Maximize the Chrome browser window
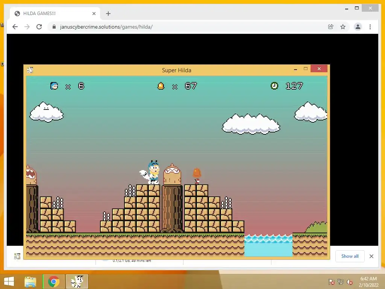Viewport: 385px width, 289px height. 357,8
